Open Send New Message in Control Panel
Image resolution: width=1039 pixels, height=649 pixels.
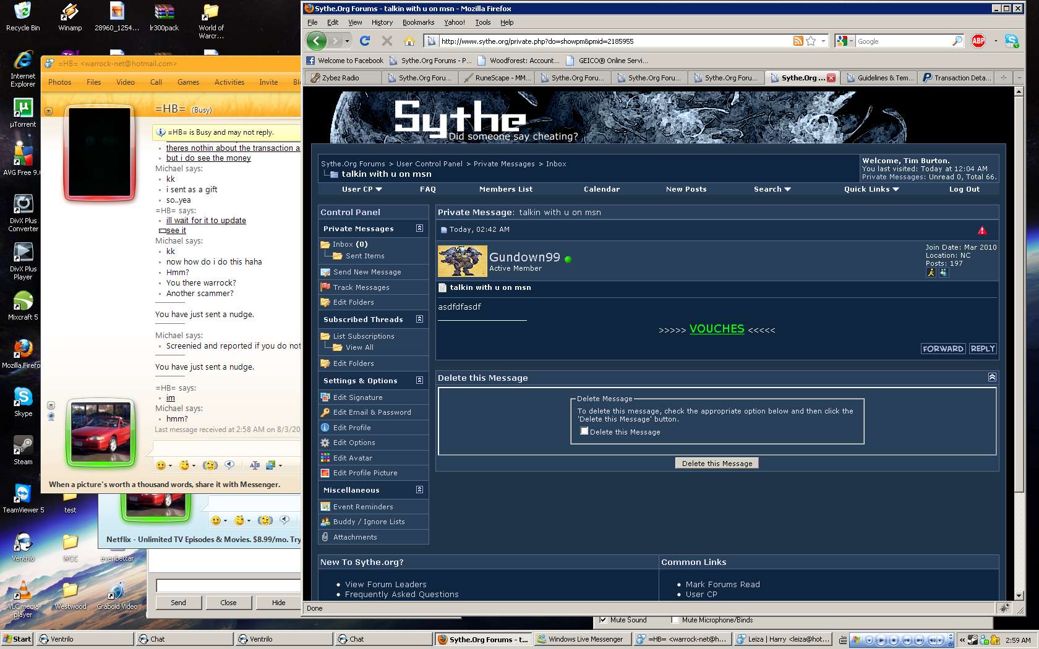pos(367,272)
